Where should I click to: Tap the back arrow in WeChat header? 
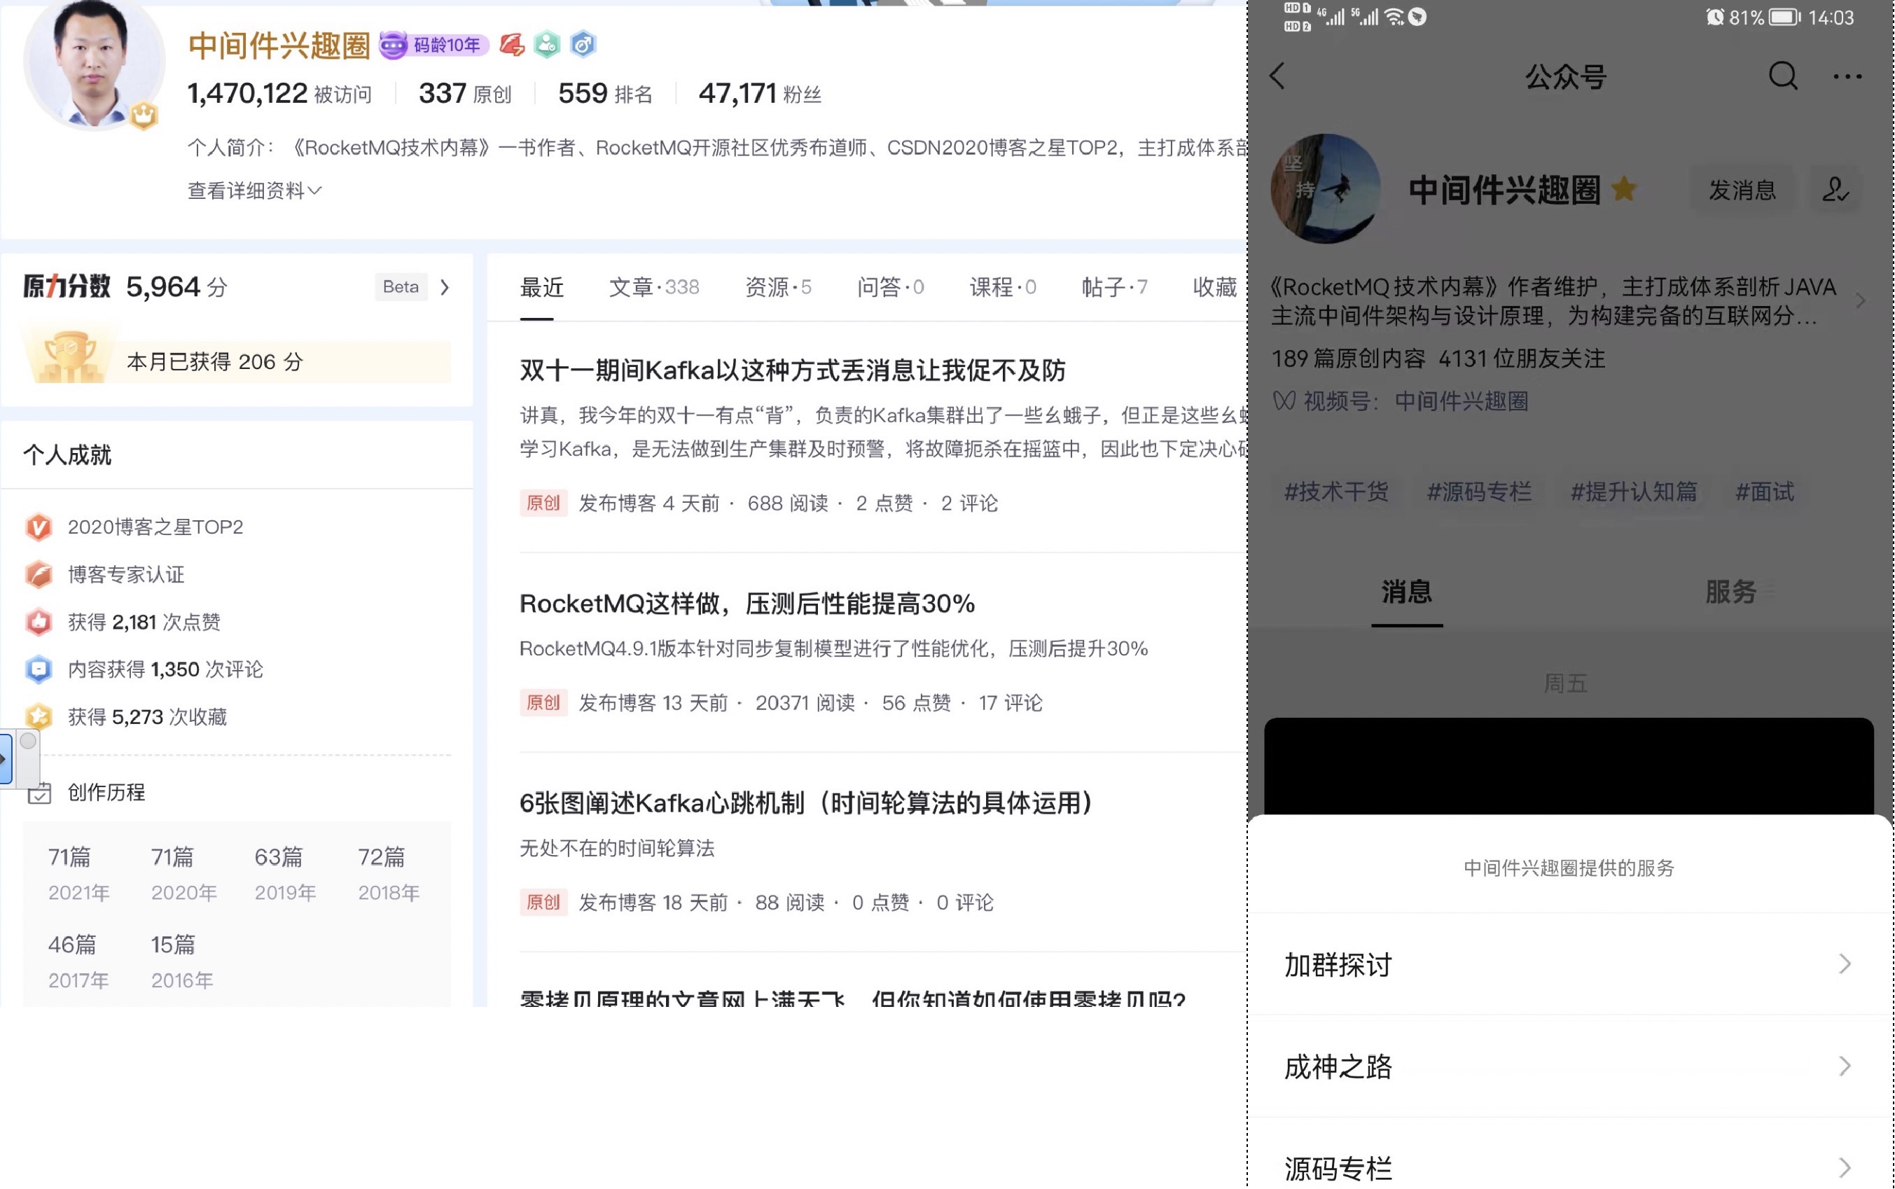(x=1277, y=76)
